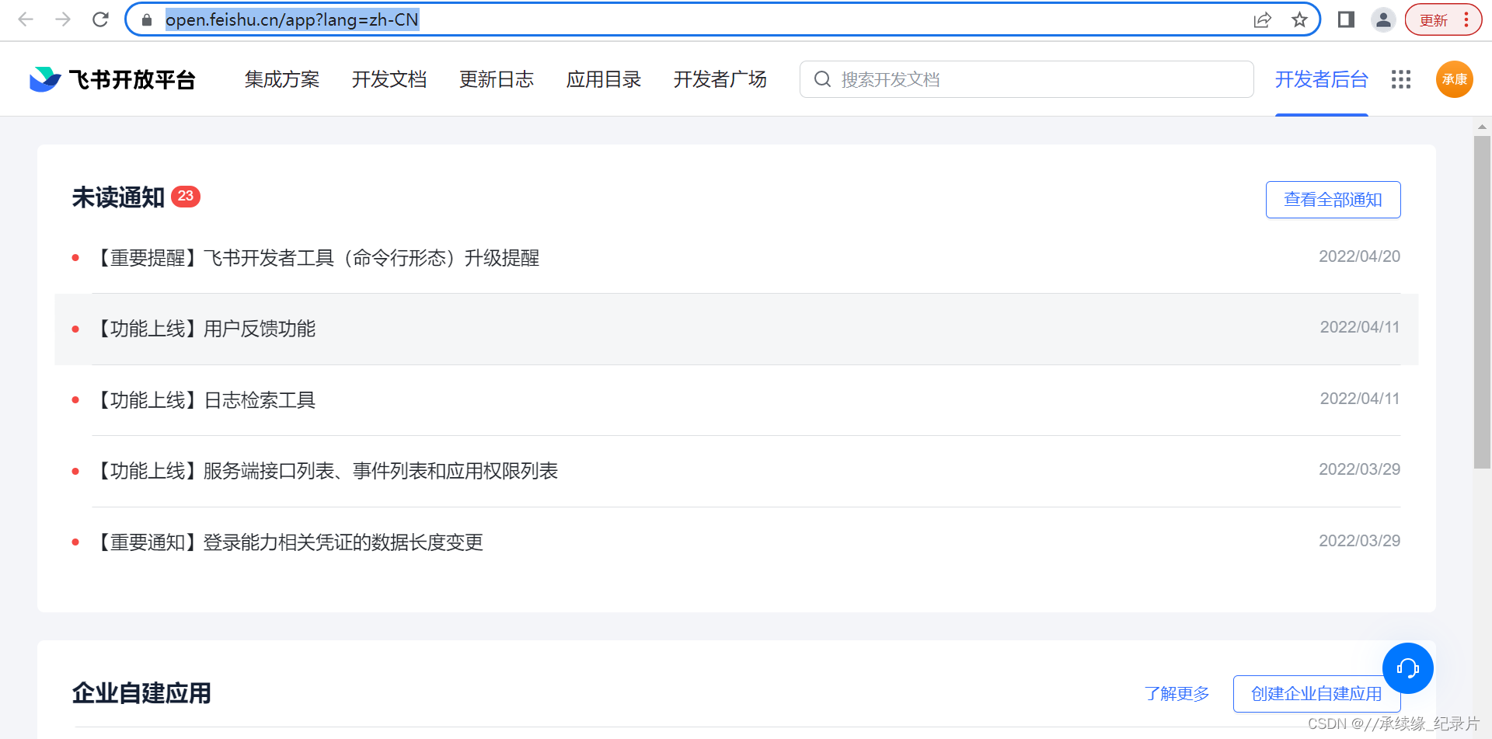Open the Chrome three-dot menu

pyautogui.click(x=1466, y=19)
